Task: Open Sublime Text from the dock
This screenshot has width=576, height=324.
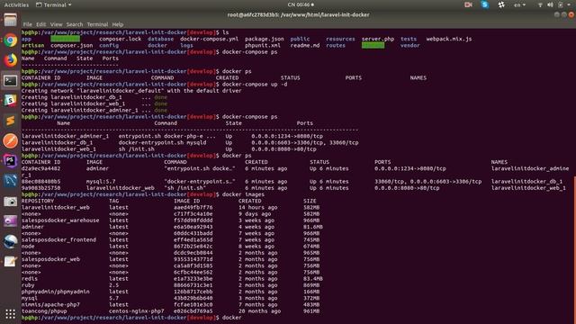Action: point(10,121)
